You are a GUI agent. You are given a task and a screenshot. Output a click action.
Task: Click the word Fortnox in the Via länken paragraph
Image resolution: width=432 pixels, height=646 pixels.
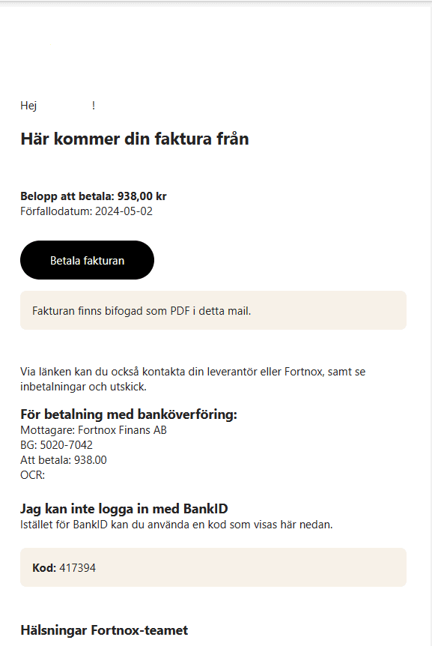303,372
